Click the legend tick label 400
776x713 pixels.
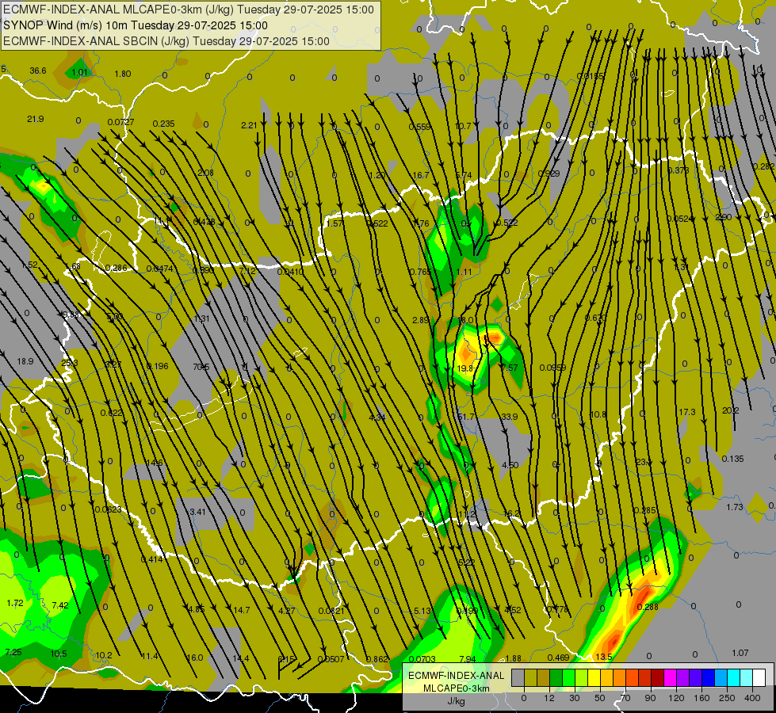[752, 698]
